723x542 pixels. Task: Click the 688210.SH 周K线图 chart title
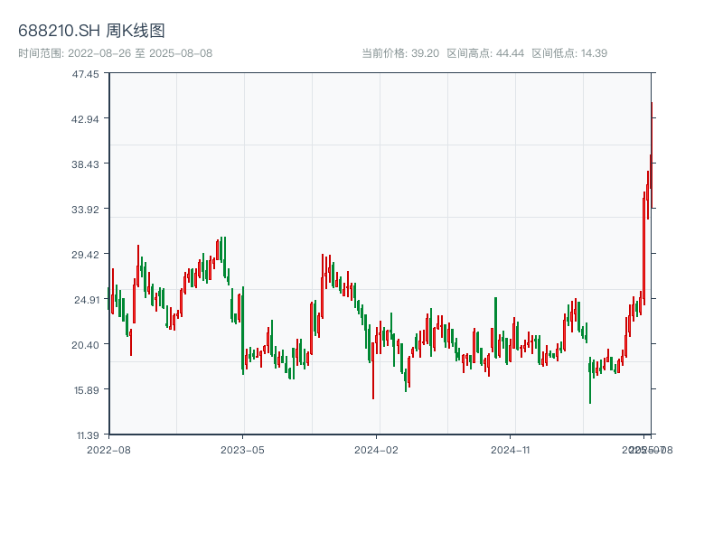[91, 32]
